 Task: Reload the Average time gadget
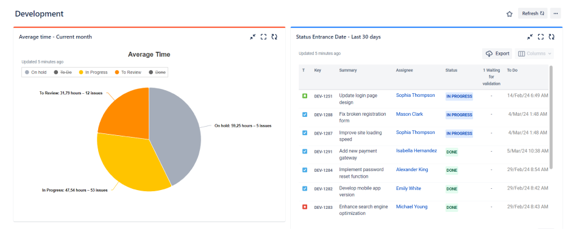pos(274,37)
